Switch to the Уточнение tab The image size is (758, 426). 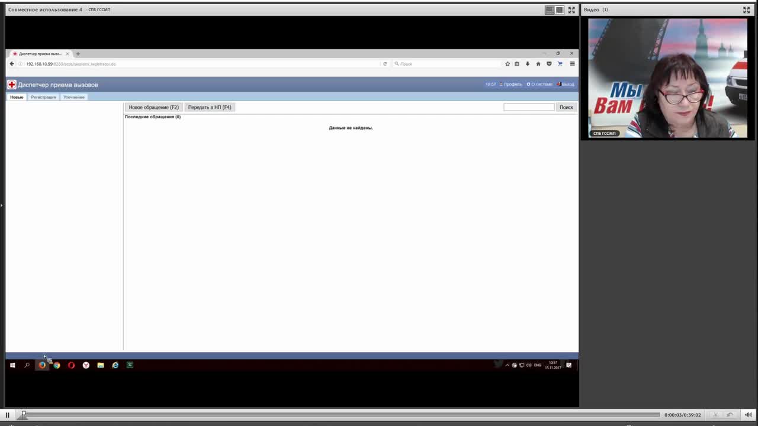(x=74, y=97)
